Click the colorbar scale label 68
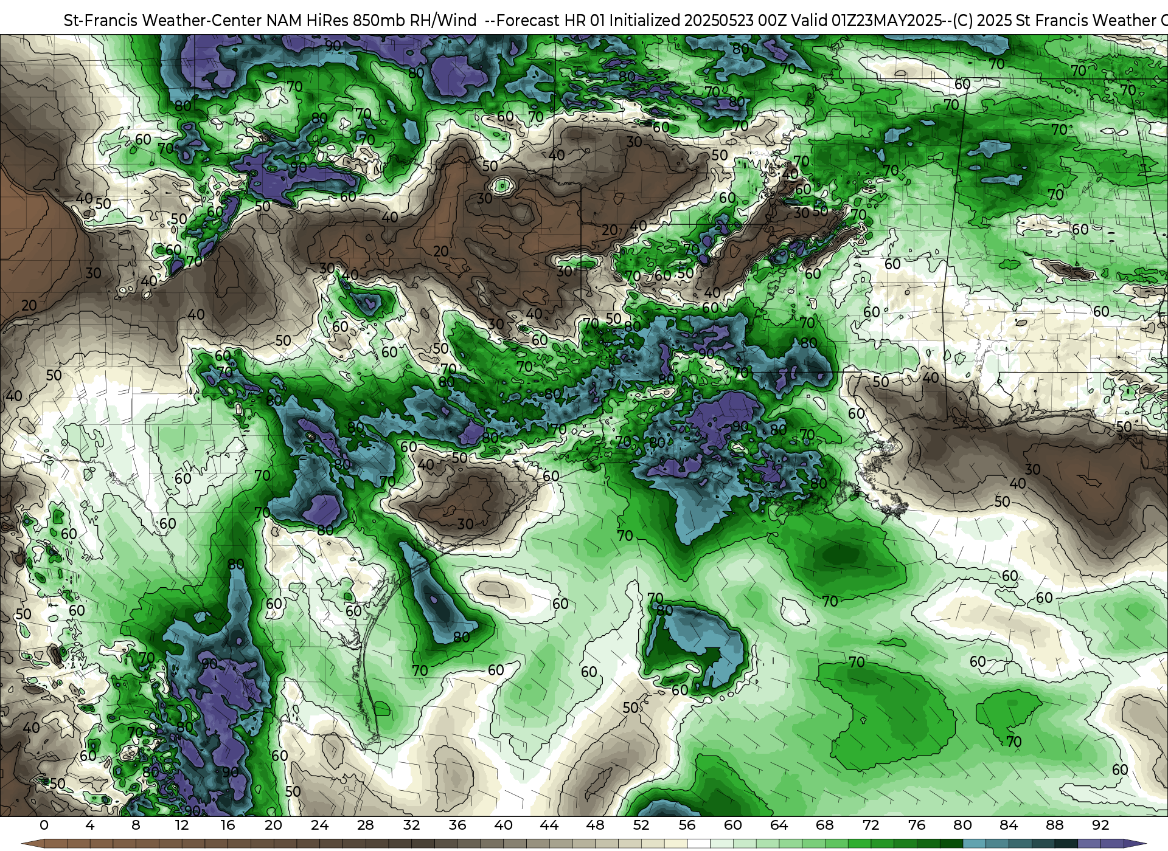 pyautogui.click(x=825, y=825)
